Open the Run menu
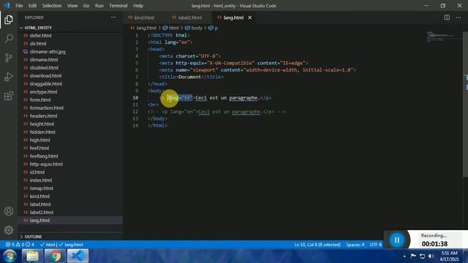The width and height of the screenshot is (468, 263). [99, 6]
